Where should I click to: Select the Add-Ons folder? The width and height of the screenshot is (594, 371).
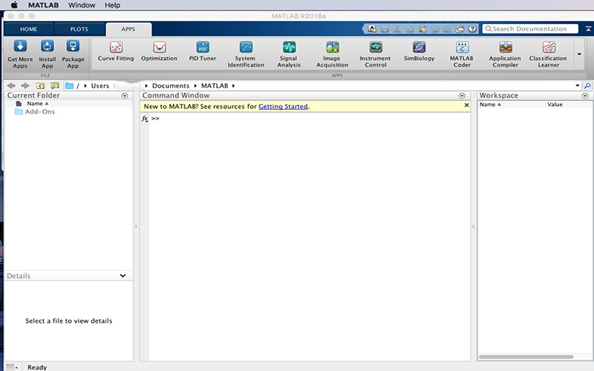coord(34,112)
